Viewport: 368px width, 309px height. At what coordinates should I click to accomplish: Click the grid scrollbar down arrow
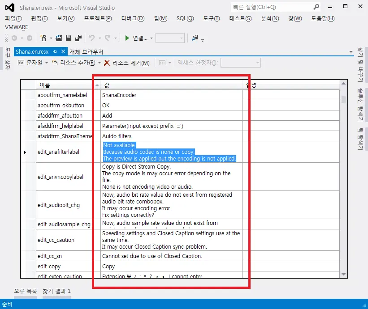[343, 274]
